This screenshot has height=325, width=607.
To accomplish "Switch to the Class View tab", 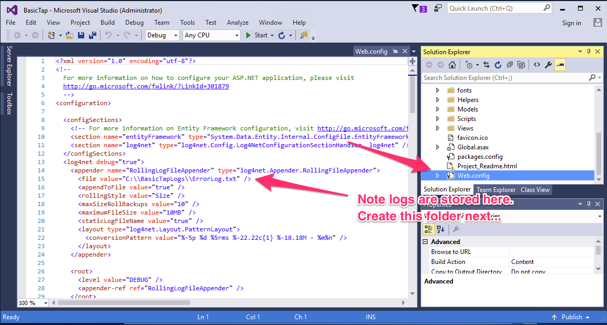I will (x=535, y=189).
